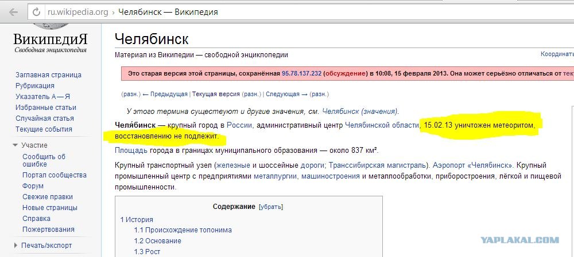Open Справка sidebar link
Screen dimensions: 574x257
[x=36, y=219]
